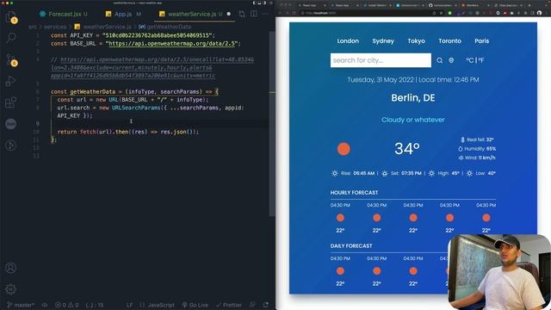This screenshot has height=310, width=551.
Task: Open the openweathermap BASE_URL link in code
Action: point(171,44)
